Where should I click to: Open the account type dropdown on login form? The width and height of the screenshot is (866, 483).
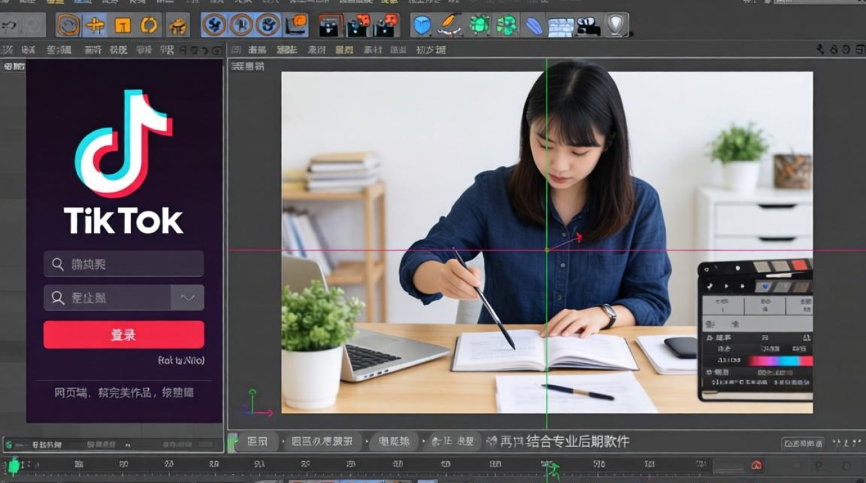[188, 298]
